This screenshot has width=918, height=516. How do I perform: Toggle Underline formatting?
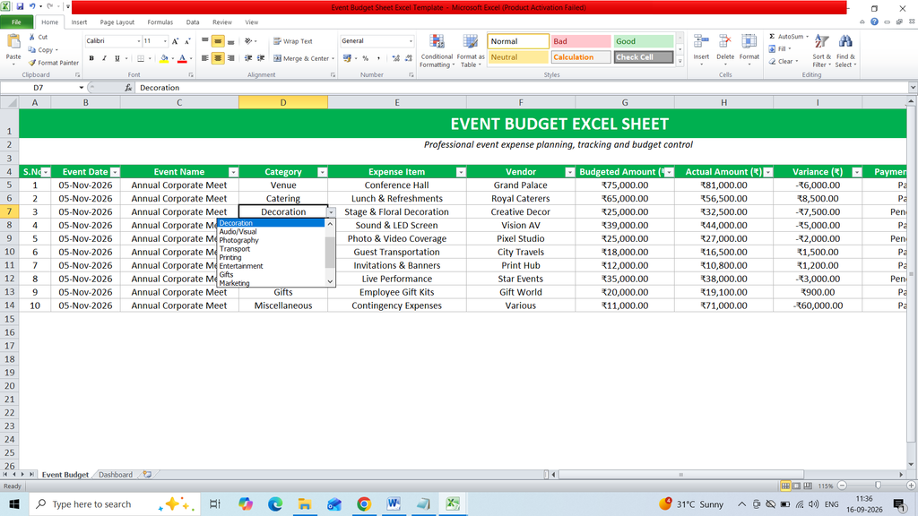(117, 58)
